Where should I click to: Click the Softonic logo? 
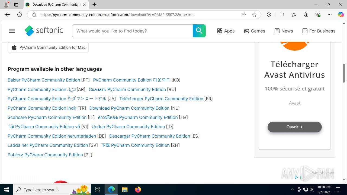coord(44,31)
